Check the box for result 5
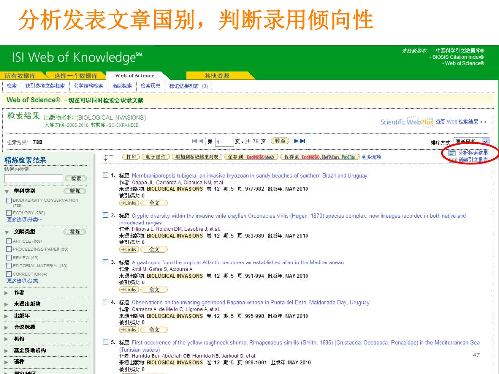The image size is (499, 374). 106,342
